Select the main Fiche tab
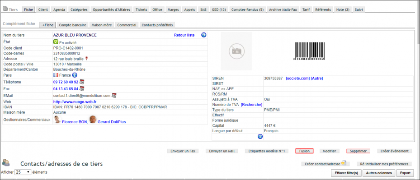The image size is (420, 180). coord(28,9)
